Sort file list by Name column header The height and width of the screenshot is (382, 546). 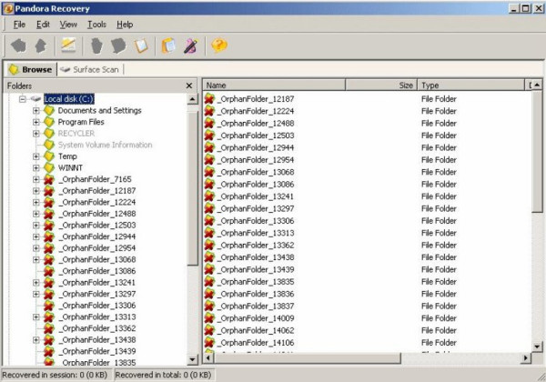[273, 85]
